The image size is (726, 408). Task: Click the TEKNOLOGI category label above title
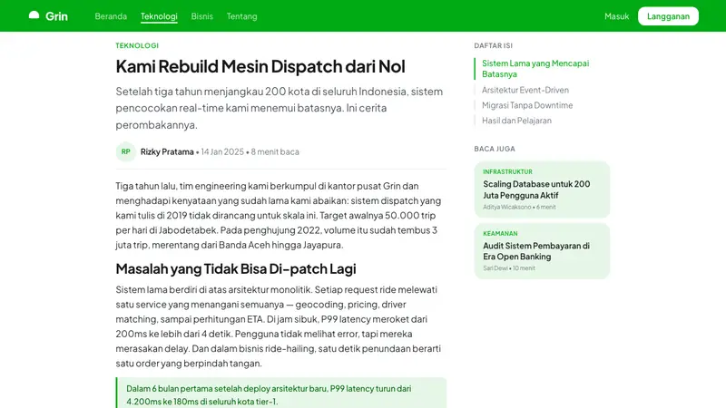[137, 45]
